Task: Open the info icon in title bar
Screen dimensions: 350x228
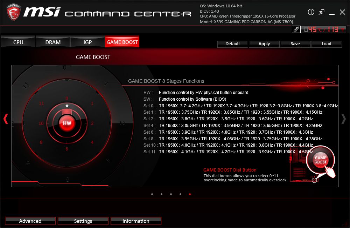Action: [311, 12]
